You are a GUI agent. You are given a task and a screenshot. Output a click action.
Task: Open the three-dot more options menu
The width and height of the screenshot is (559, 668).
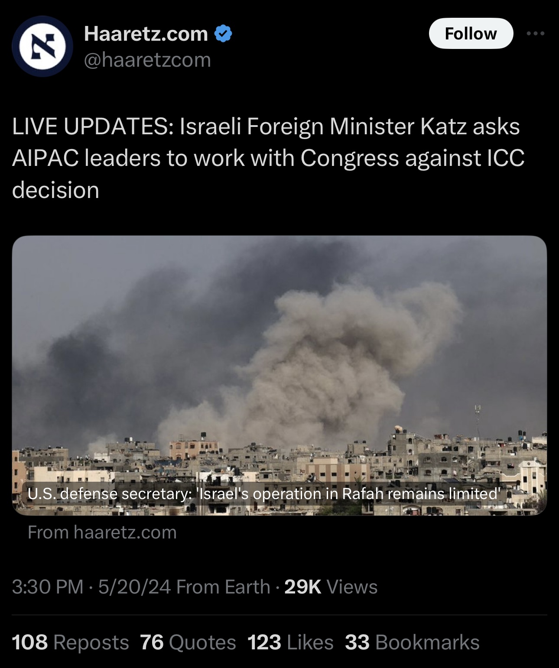click(536, 33)
